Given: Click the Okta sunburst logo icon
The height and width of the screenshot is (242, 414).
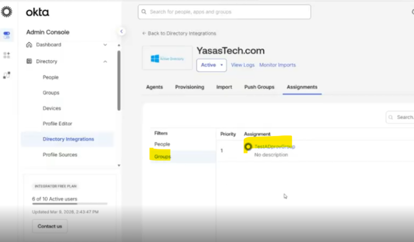Looking at the screenshot, I should pyautogui.click(x=6, y=12).
